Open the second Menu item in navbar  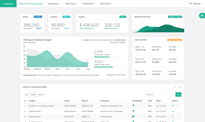tap(72, 4)
